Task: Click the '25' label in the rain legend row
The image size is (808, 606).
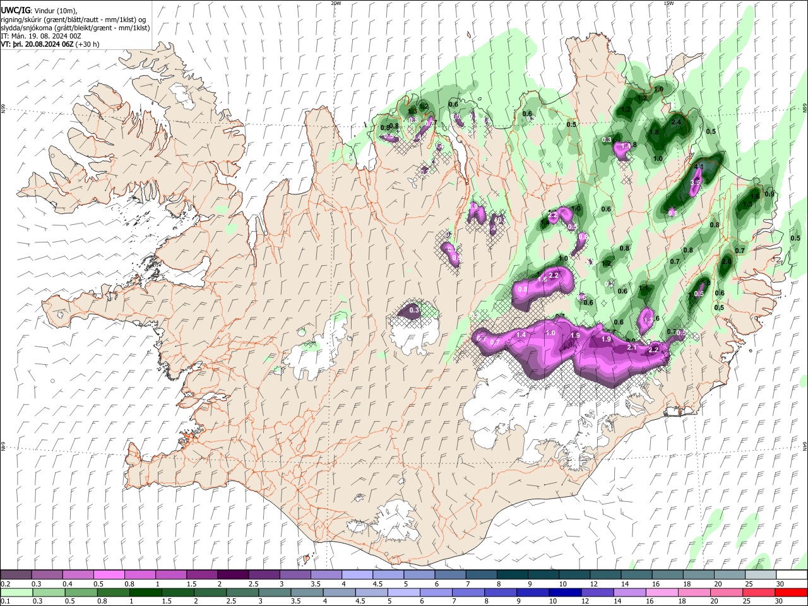Action: pyautogui.click(x=747, y=601)
